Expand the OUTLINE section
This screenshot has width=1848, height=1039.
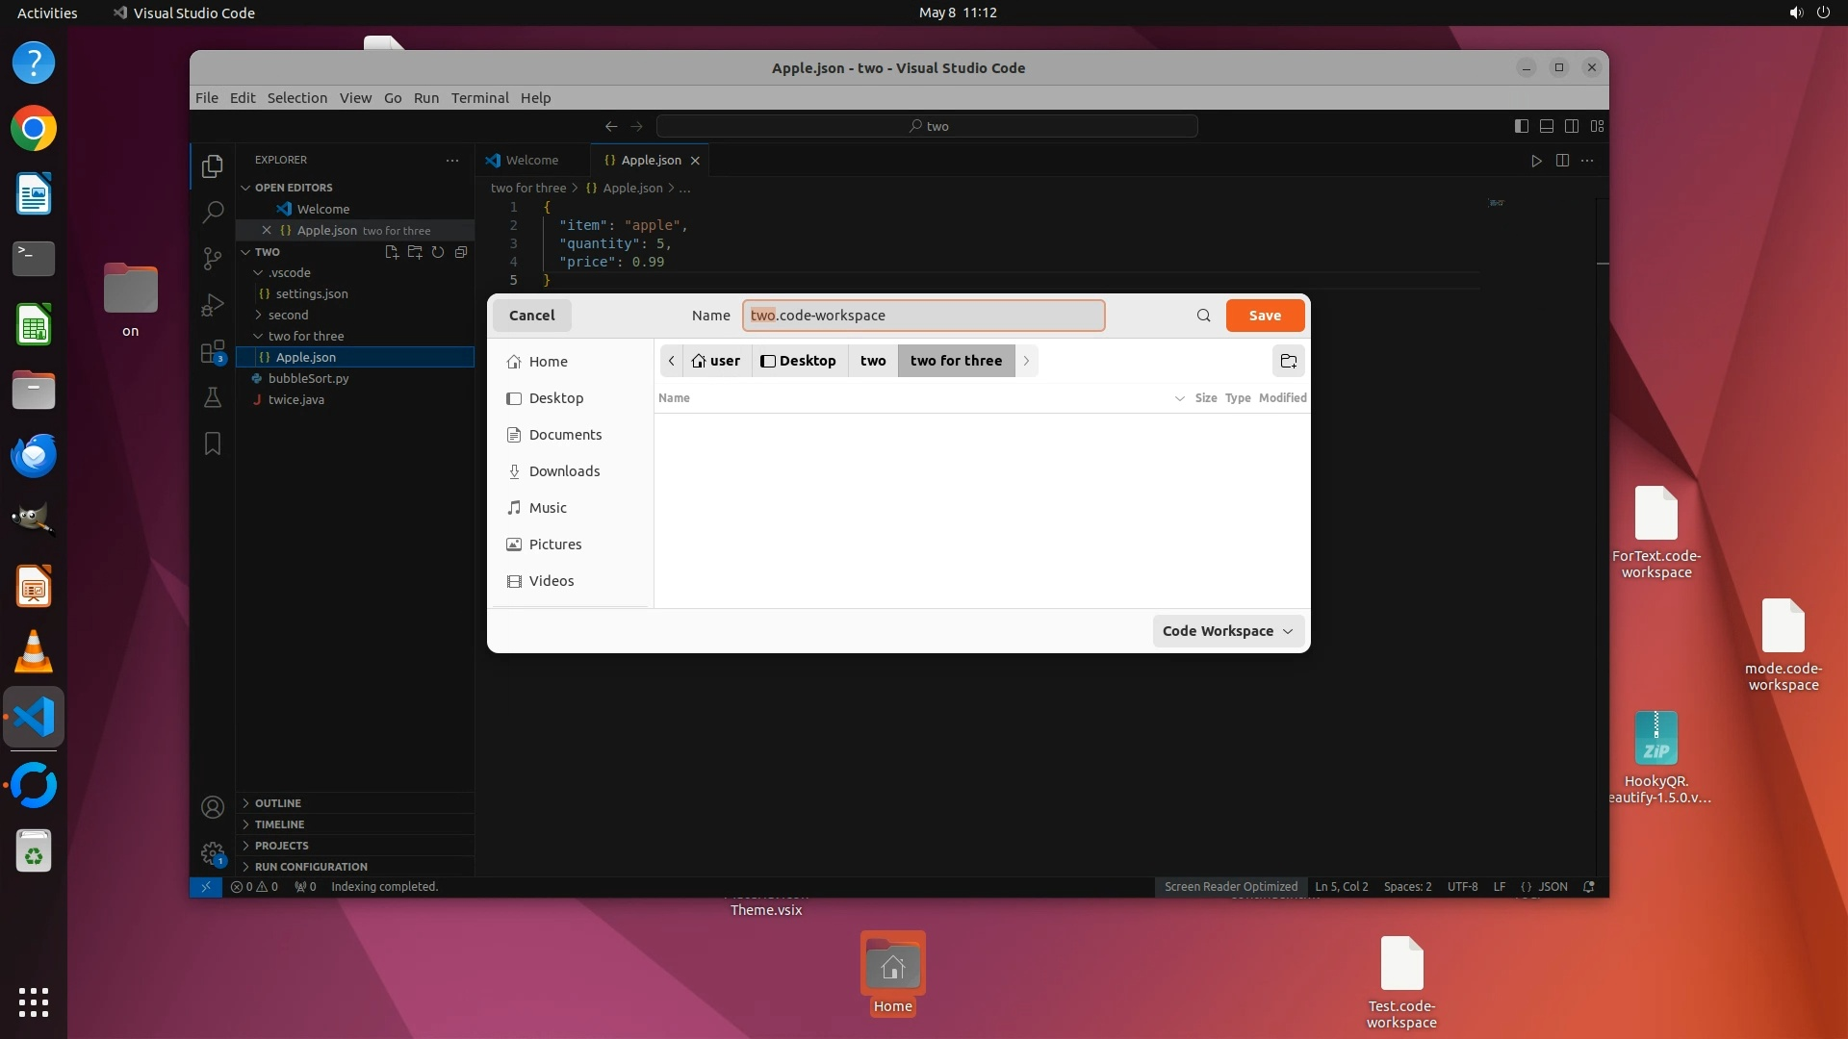coord(278,803)
